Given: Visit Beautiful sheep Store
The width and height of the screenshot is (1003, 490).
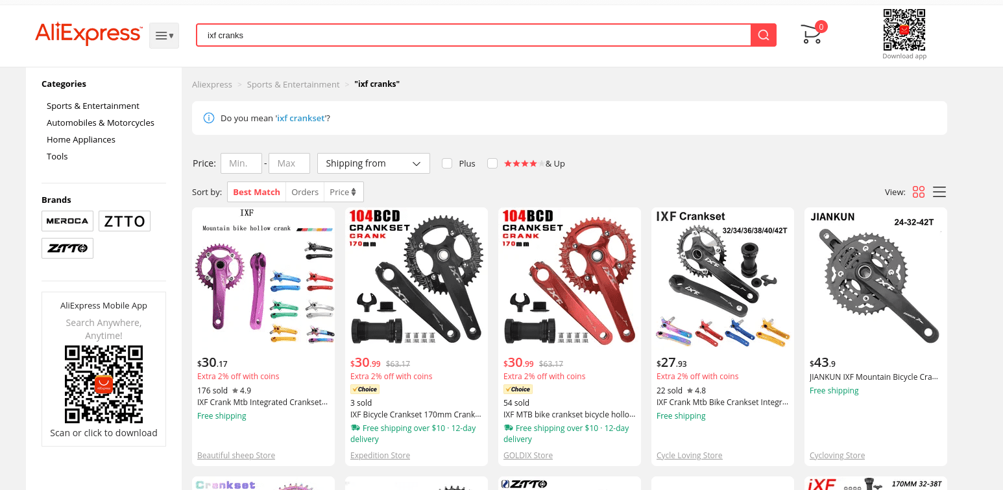Looking at the screenshot, I should 236,455.
